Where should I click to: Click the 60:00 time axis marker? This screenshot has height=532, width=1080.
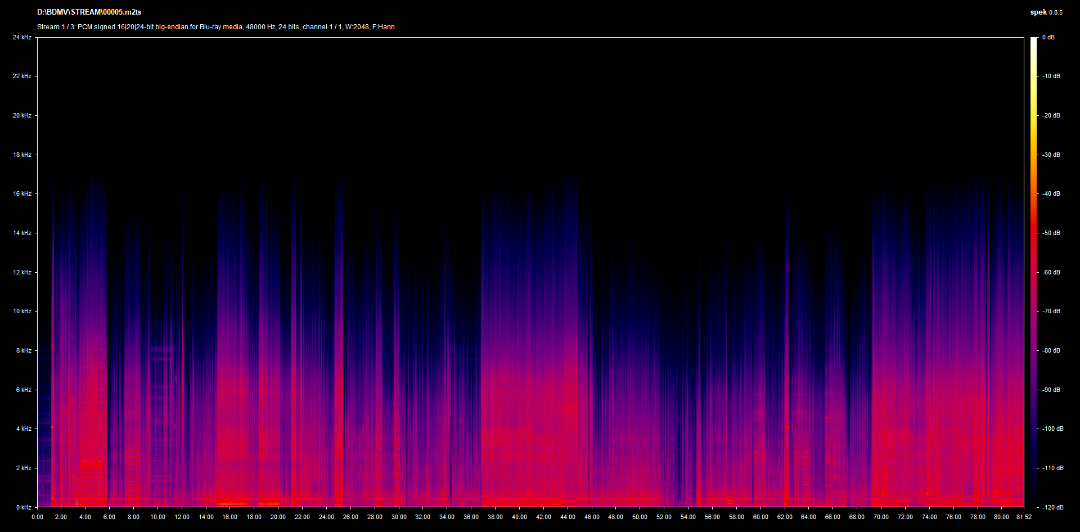760,517
